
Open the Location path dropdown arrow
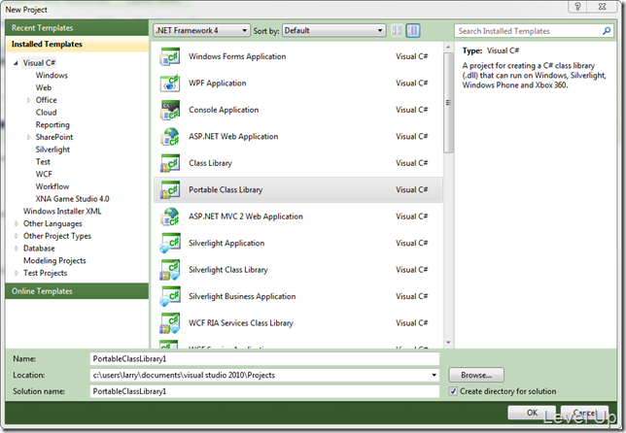tap(434, 375)
